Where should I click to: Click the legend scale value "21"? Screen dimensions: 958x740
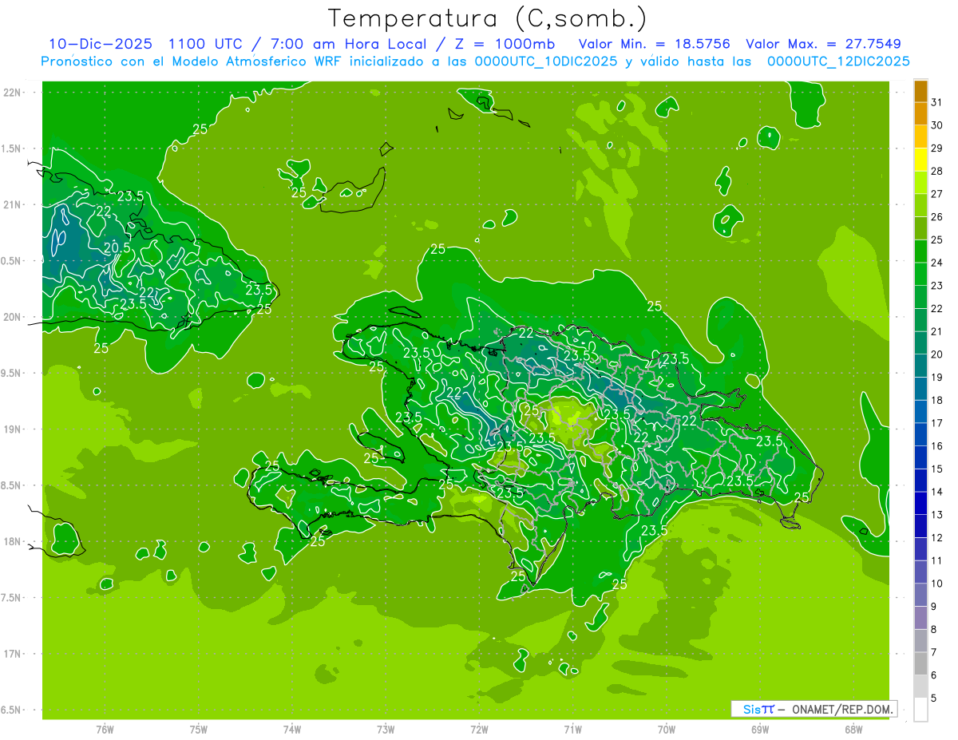tap(937, 331)
